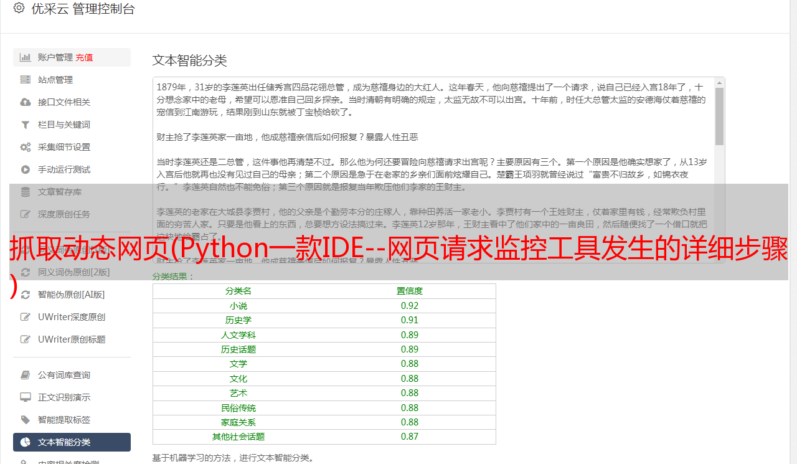Screen dimensions: 797x464
Task: Click the 文化 category cell
Action: click(238, 379)
